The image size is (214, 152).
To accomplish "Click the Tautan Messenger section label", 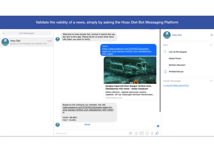I will pos(172,81).
